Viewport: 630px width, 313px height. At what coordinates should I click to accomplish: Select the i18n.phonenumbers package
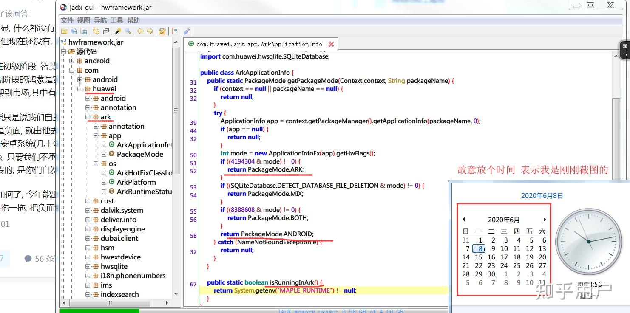[133, 276]
